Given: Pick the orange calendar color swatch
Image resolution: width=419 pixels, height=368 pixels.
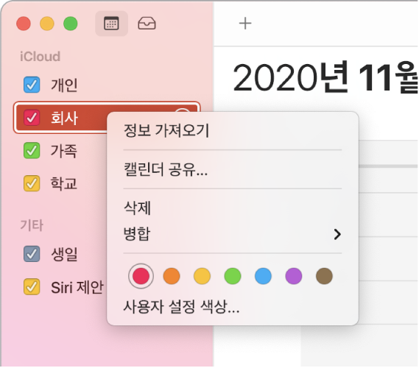Looking at the screenshot, I should [x=172, y=276].
